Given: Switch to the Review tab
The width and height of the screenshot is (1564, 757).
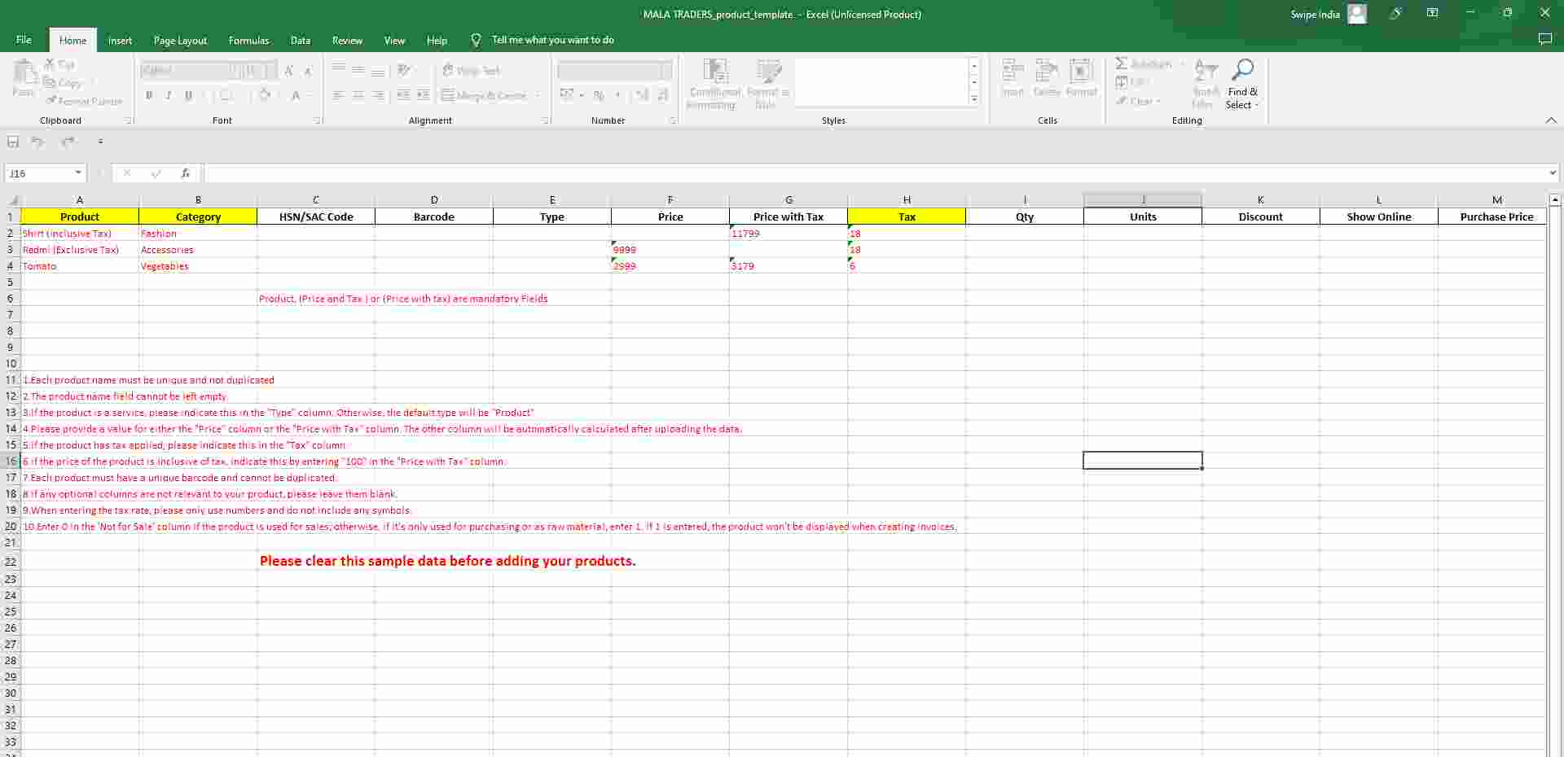Looking at the screenshot, I should [x=347, y=40].
